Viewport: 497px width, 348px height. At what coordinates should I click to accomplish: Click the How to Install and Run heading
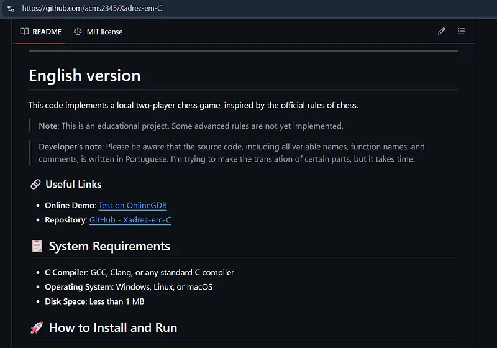(113, 328)
